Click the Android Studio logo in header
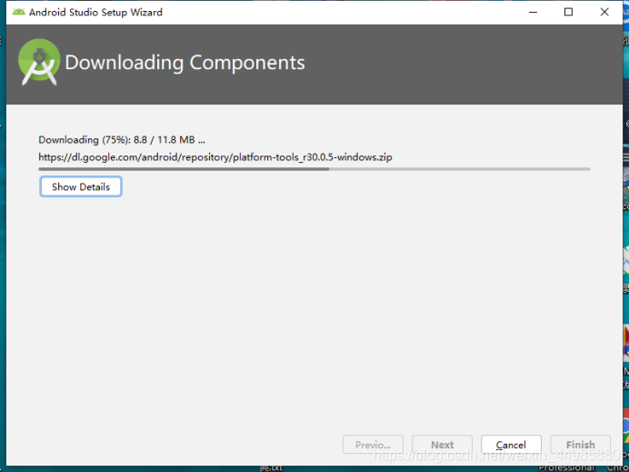 (39, 62)
